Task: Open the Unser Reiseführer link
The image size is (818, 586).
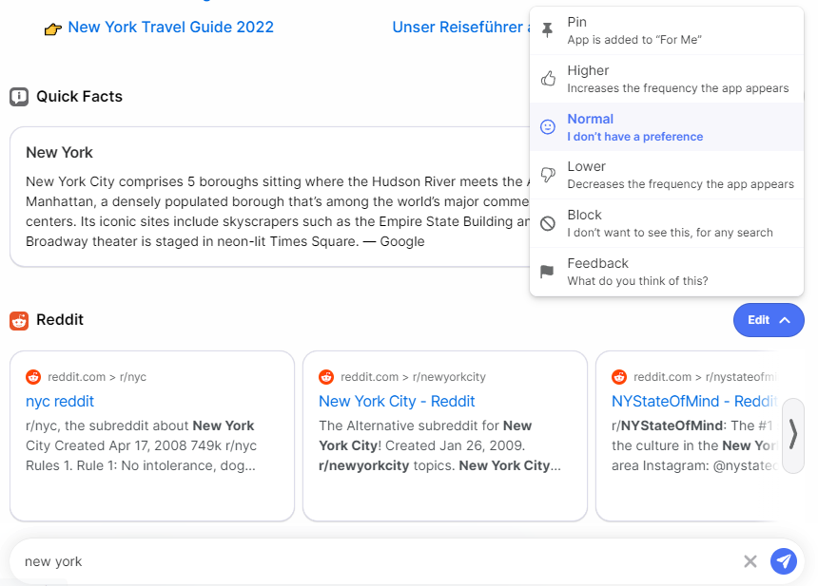Action: [460, 28]
